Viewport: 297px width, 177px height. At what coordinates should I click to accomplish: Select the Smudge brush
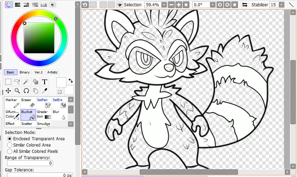pyautogui.click(x=44, y=124)
